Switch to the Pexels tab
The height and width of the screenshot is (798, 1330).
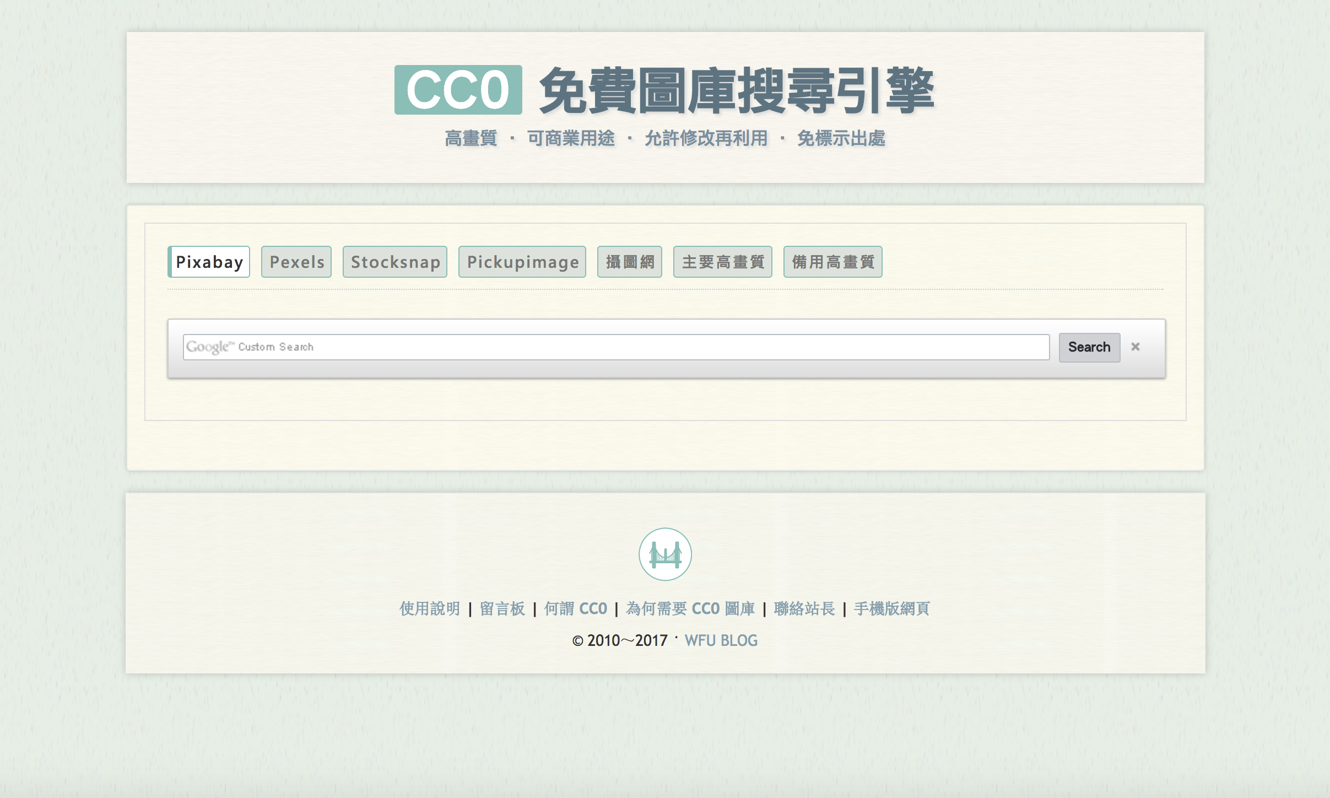(296, 262)
